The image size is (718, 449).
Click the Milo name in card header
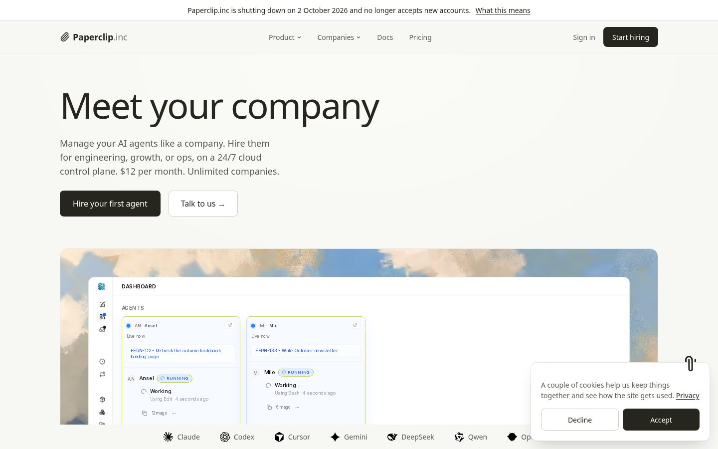(x=273, y=326)
